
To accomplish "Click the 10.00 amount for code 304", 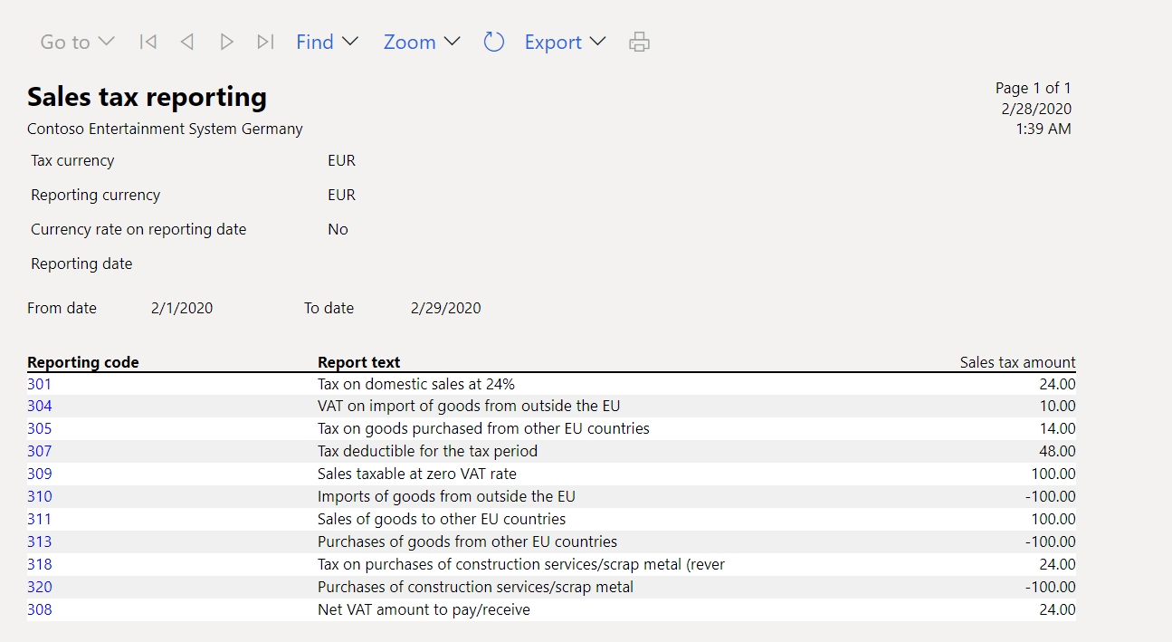I will (1057, 406).
